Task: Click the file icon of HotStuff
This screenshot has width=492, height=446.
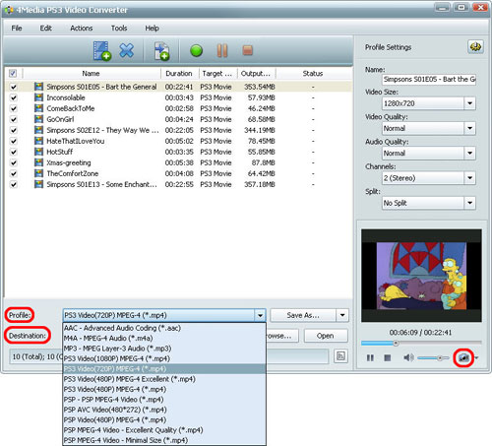Action: click(x=38, y=152)
